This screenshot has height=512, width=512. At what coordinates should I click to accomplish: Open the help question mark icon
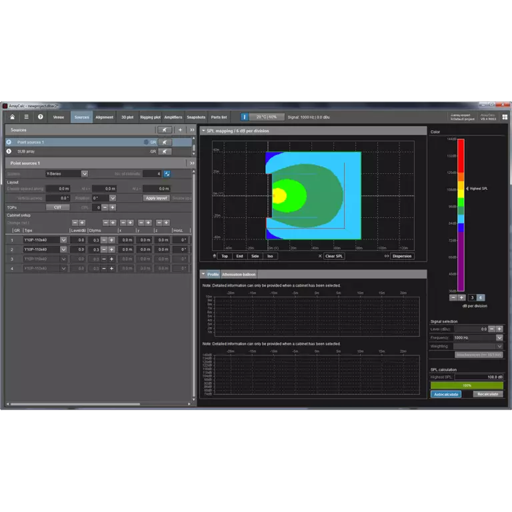click(x=41, y=117)
